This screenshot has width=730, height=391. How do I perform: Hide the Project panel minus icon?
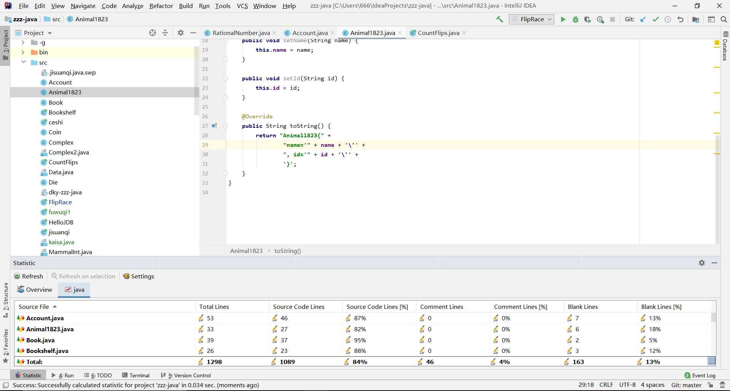[x=193, y=33]
